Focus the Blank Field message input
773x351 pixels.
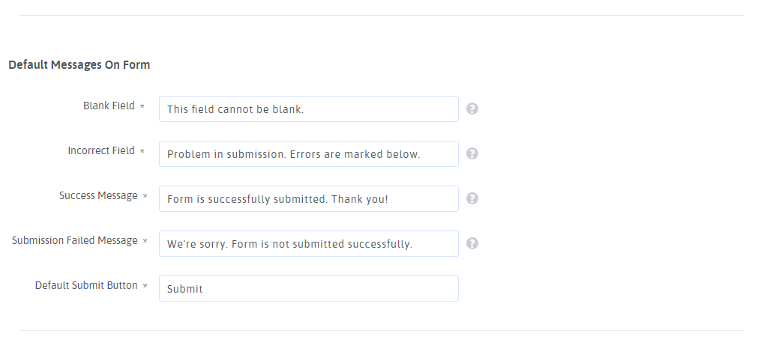click(x=308, y=109)
